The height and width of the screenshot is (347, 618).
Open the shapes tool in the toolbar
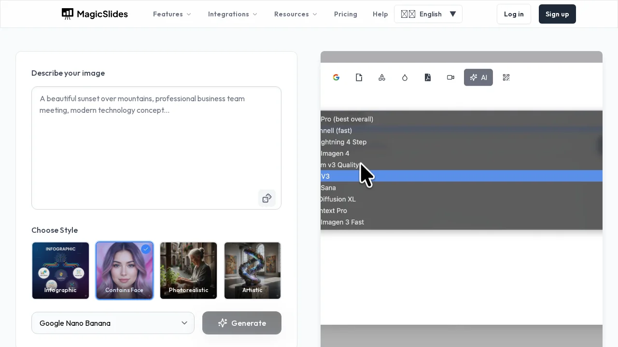[x=382, y=77]
